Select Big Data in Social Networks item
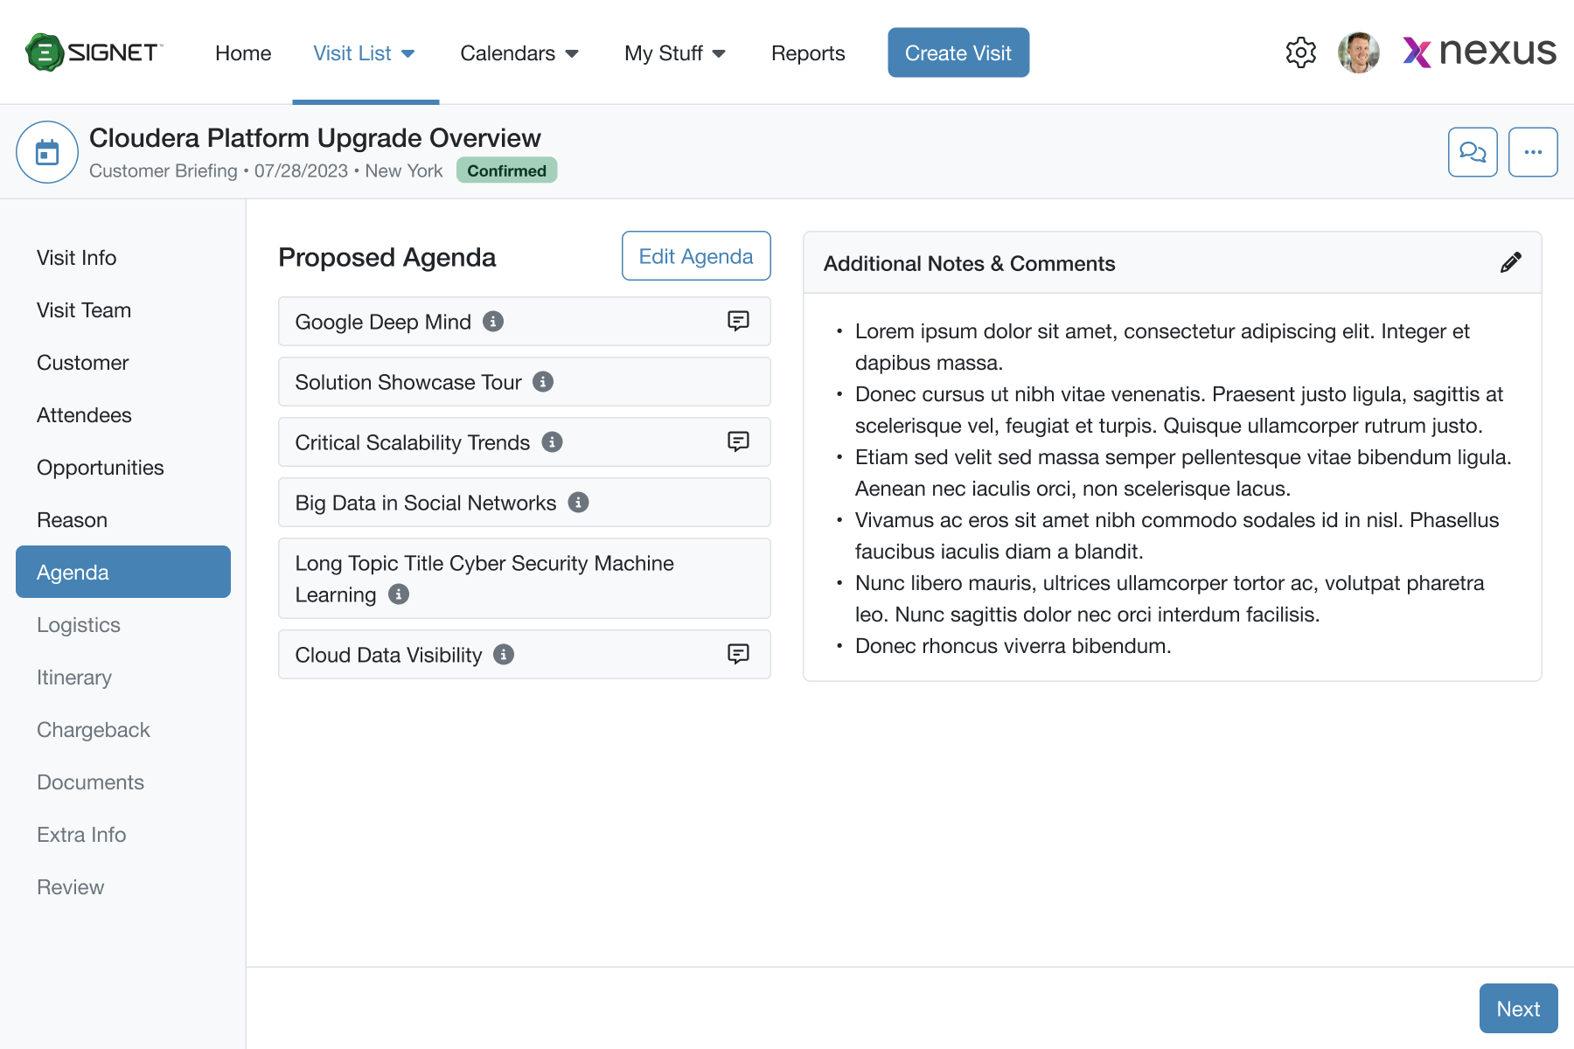Screen dimensions: 1574x1049 [x=525, y=503]
